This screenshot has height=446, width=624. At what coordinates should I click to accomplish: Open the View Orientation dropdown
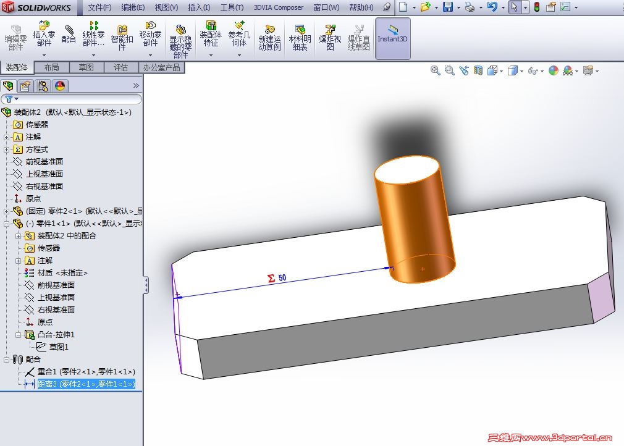click(502, 72)
